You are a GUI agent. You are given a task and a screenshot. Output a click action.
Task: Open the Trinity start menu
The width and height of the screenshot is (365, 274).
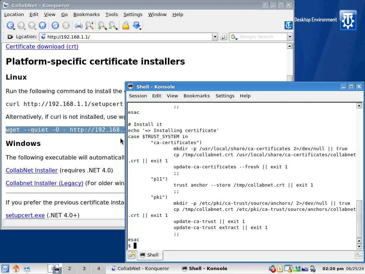(x=5, y=268)
